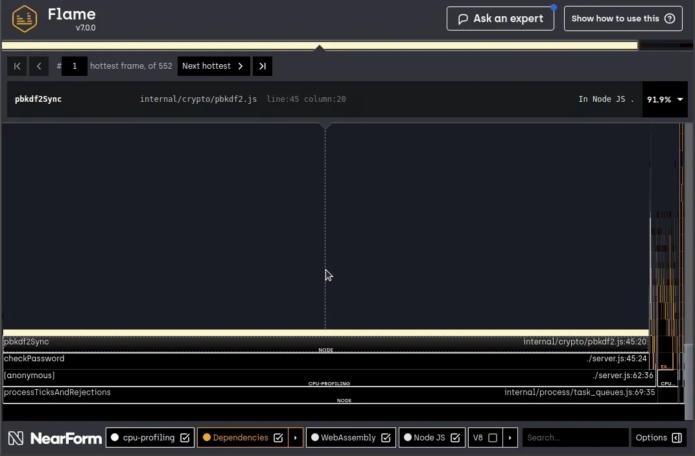This screenshot has width=695, height=456.
Task: Click the NearForm logo icon
Action: click(x=15, y=437)
